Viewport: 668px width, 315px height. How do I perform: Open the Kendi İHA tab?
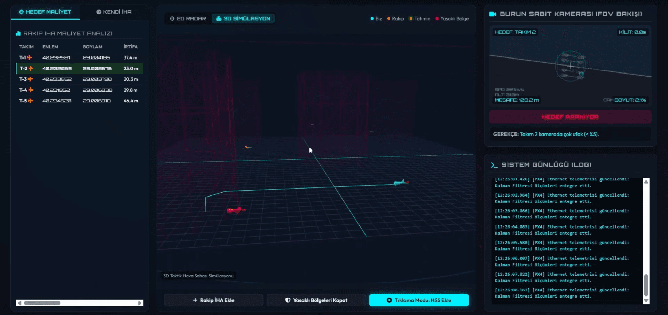pos(114,12)
